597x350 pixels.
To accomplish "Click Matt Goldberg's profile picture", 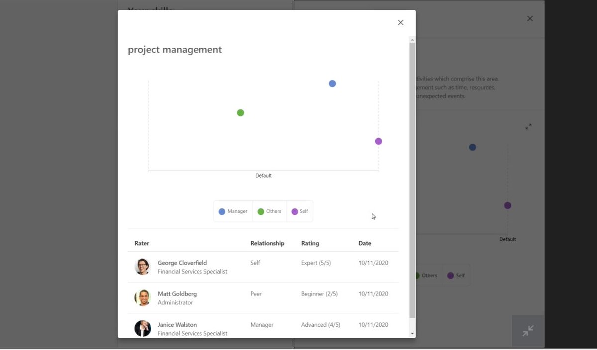I will tap(143, 298).
